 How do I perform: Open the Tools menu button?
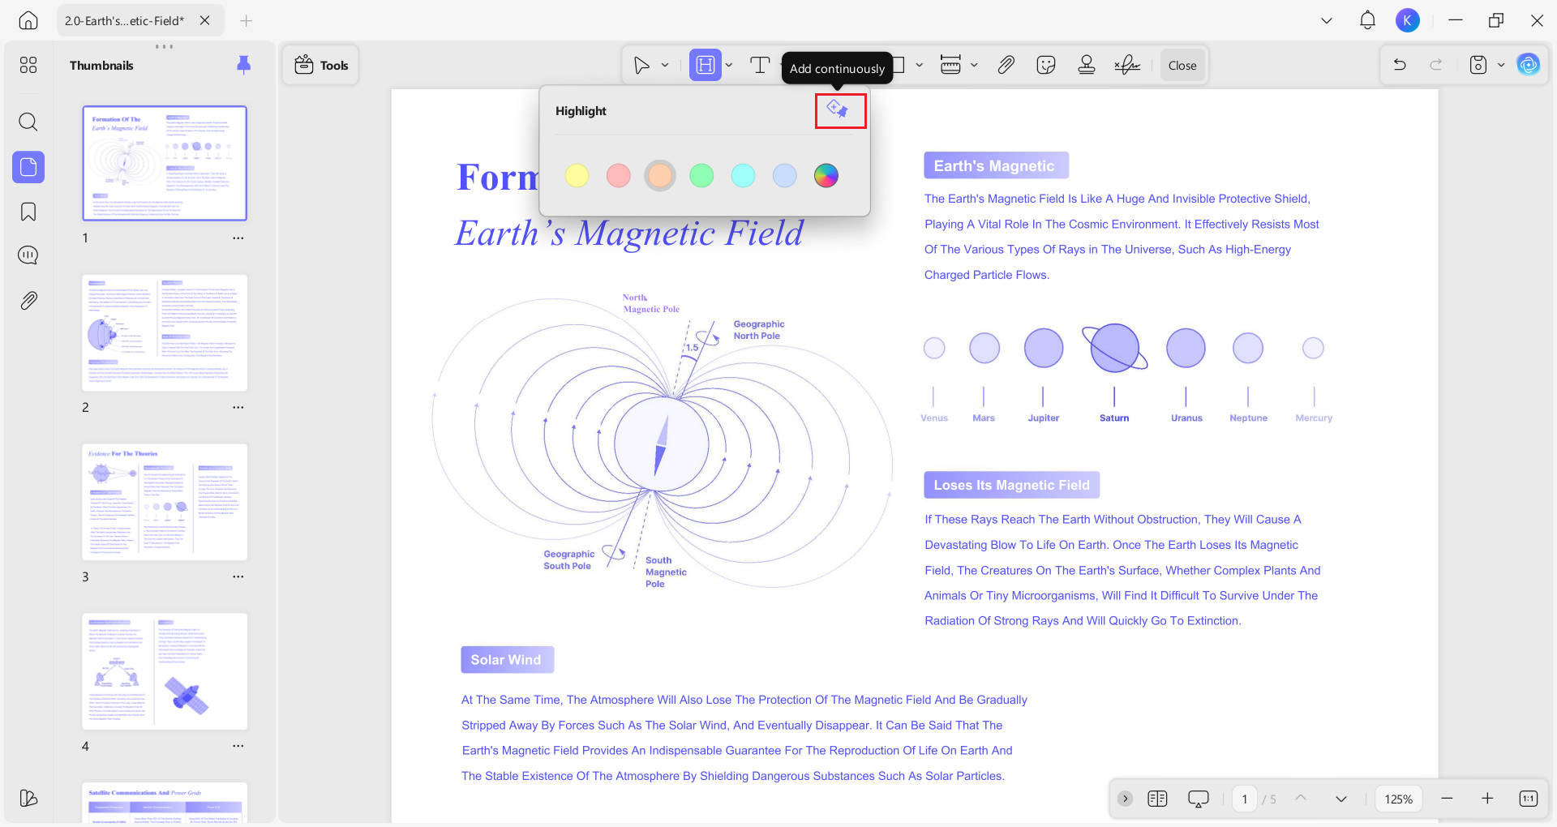[x=321, y=66]
